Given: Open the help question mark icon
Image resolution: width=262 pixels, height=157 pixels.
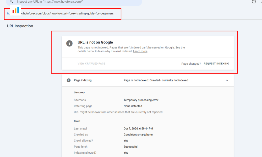Looking at the screenshot, I should coord(254,2).
